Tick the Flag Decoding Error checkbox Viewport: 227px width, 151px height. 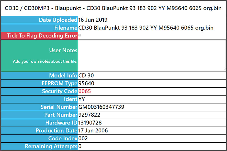80,35
